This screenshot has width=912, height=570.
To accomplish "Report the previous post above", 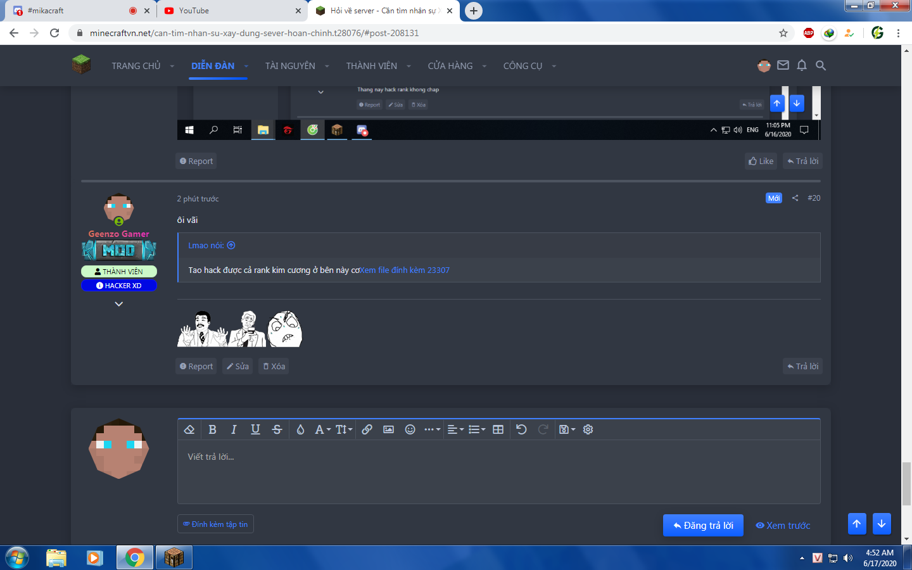I will [196, 161].
